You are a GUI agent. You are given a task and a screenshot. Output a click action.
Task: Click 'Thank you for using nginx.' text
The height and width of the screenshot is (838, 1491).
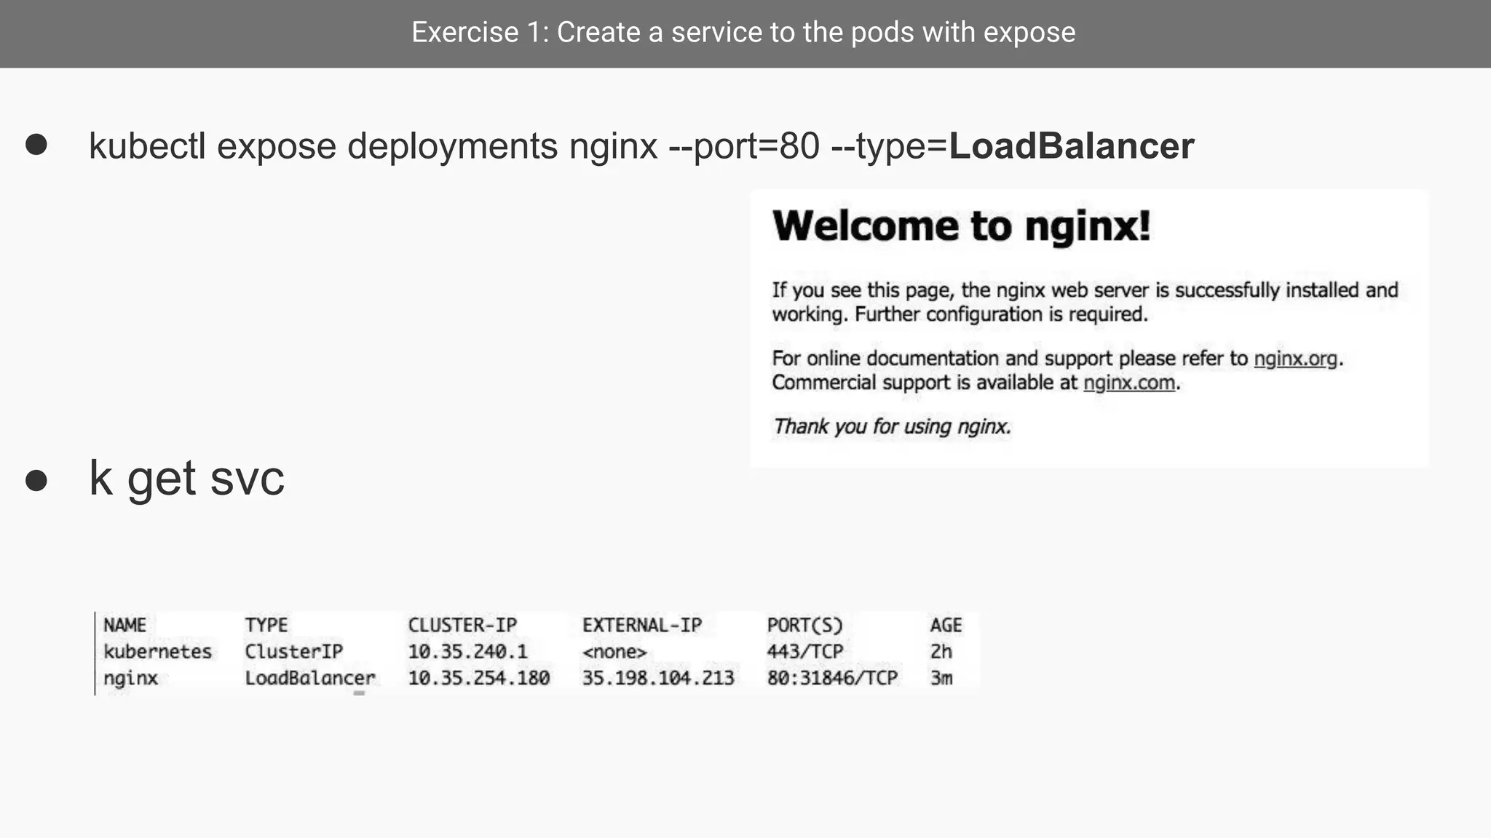(892, 426)
